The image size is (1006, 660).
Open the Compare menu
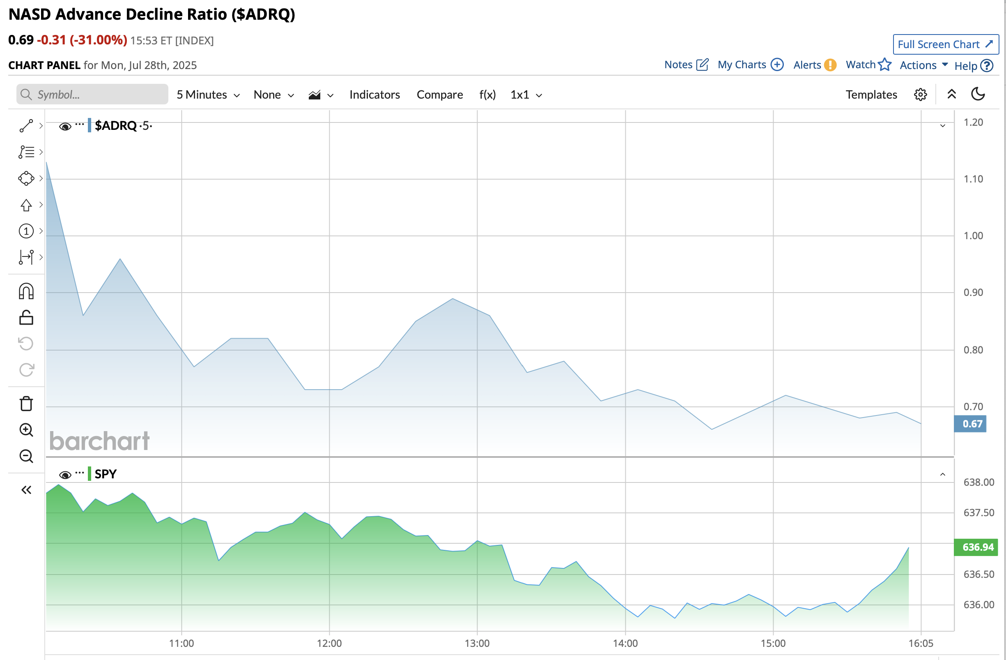440,95
